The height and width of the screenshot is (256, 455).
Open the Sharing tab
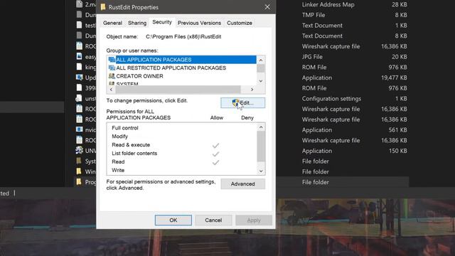tap(137, 23)
